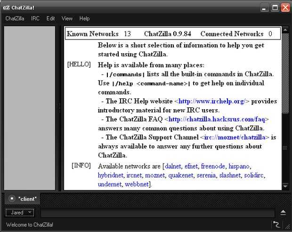This screenshot has height=232, width=292.
Task: Select the *client* tab
Action: [23, 199]
